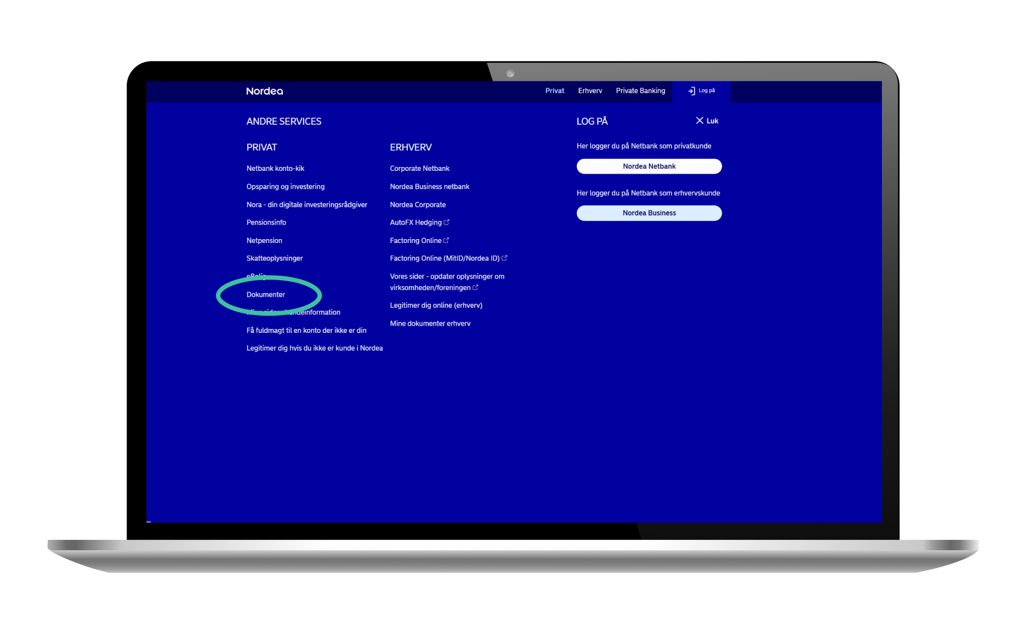Open the Corporate Netbank link
1022x628 pixels.
(420, 169)
